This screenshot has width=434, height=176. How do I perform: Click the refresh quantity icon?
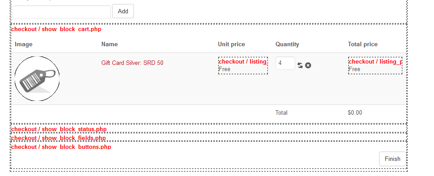pyautogui.click(x=300, y=65)
